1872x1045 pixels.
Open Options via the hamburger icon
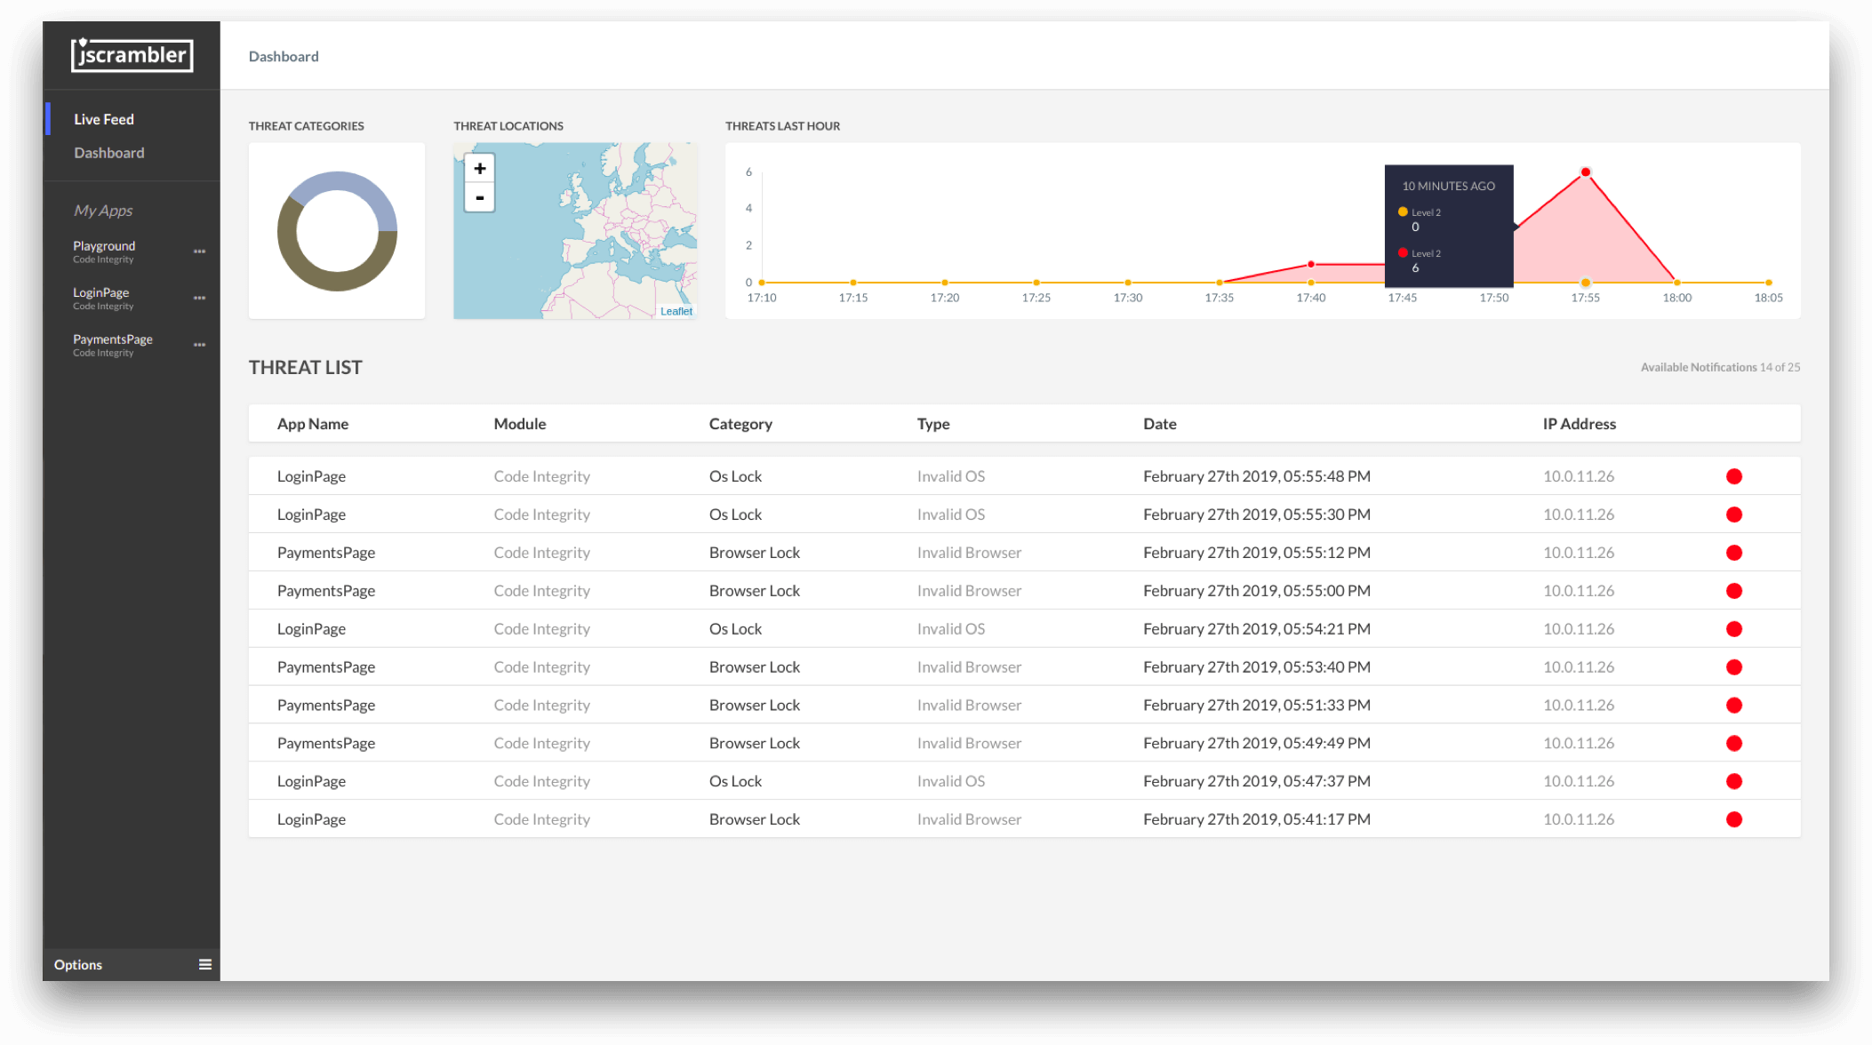click(x=205, y=964)
